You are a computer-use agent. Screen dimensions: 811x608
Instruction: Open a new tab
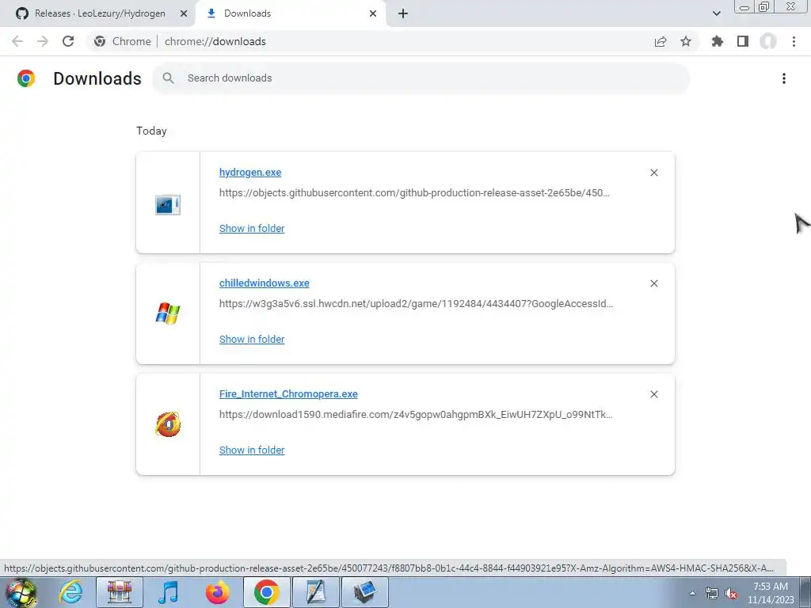tap(403, 13)
